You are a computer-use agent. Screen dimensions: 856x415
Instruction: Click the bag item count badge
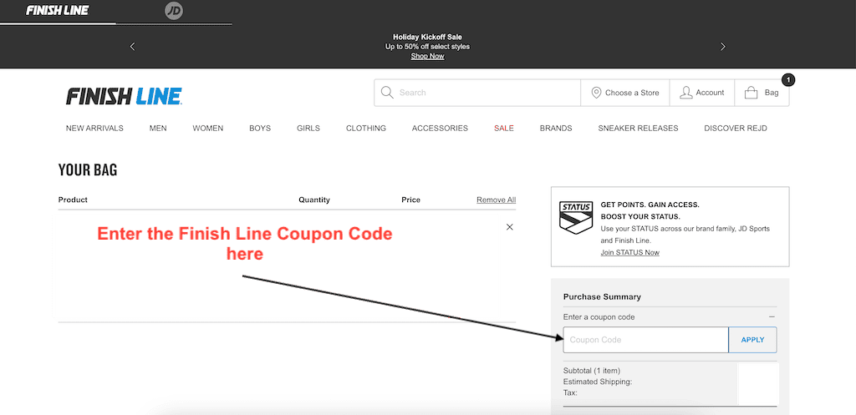point(788,80)
